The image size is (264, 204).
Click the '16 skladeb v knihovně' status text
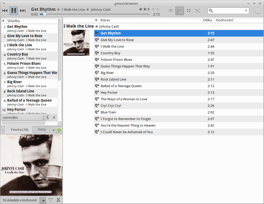[19, 200]
